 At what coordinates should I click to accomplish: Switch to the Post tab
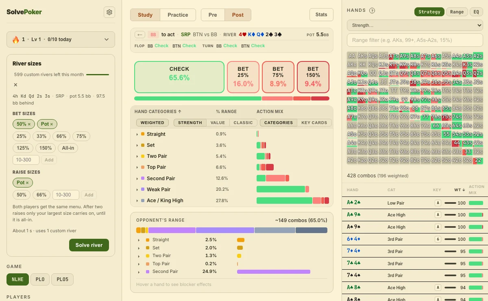click(238, 15)
